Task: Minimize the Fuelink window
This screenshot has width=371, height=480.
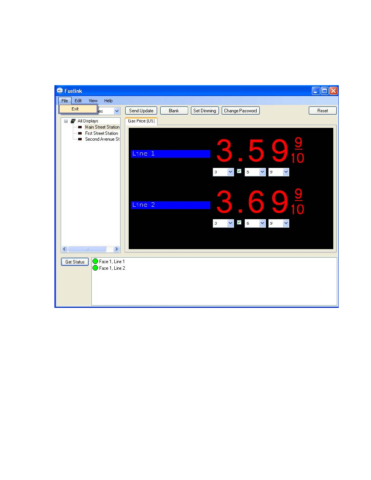Action: click(316, 91)
